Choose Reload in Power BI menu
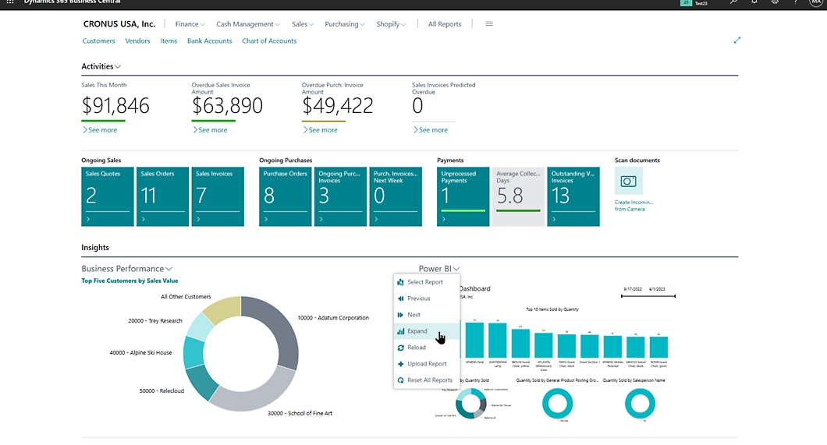This screenshot has height=445, width=827. [427, 348]
